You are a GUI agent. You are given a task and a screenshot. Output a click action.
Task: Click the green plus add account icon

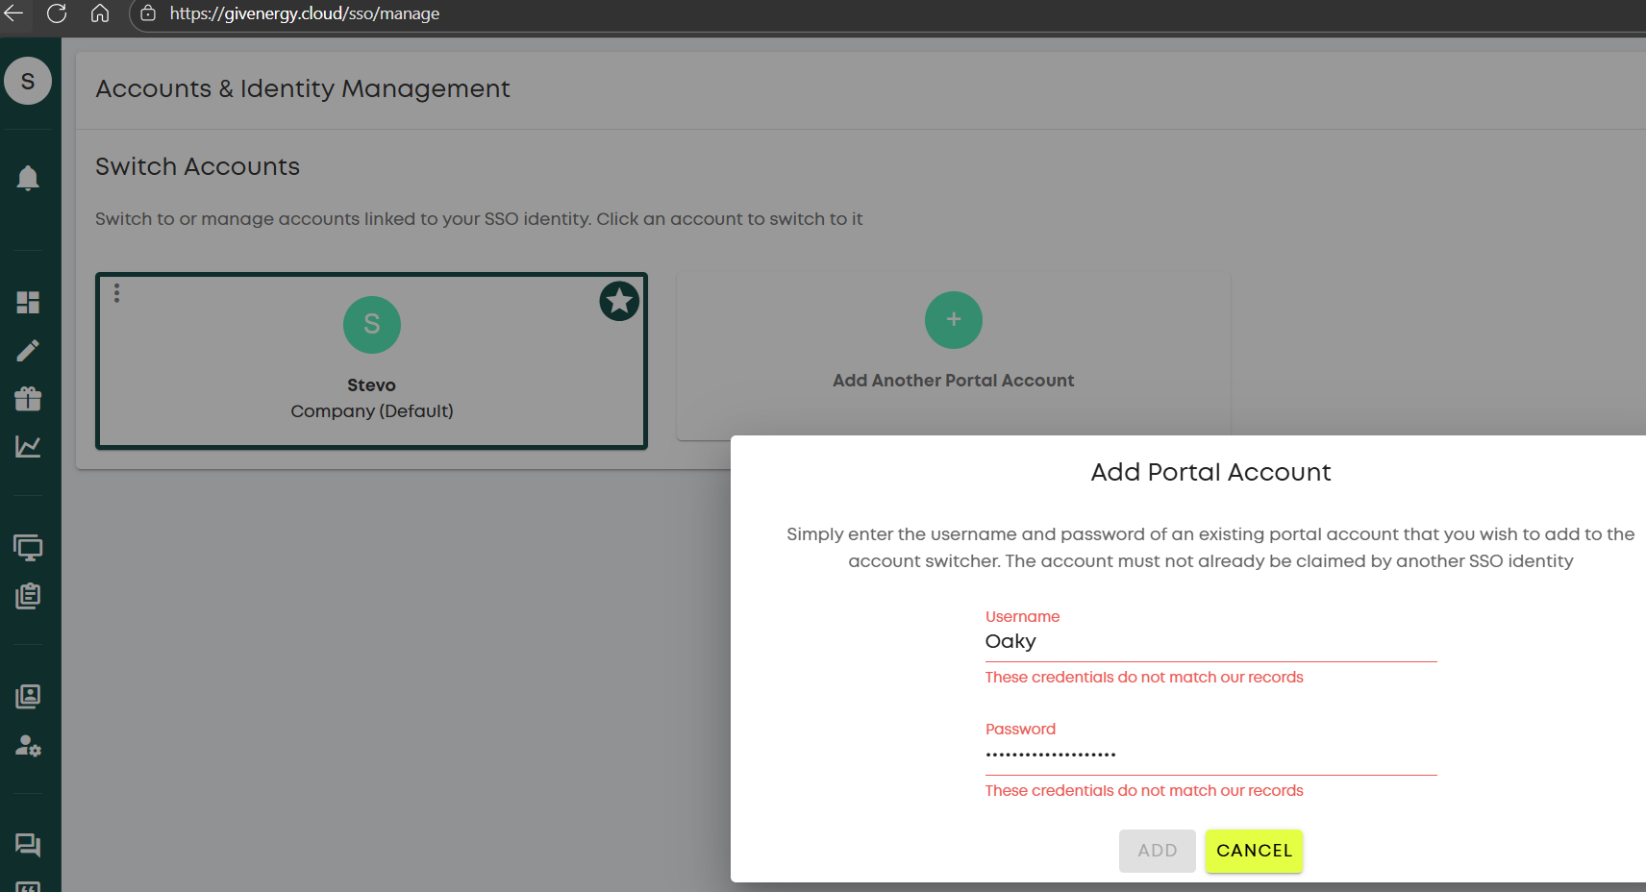pos(953,320)
